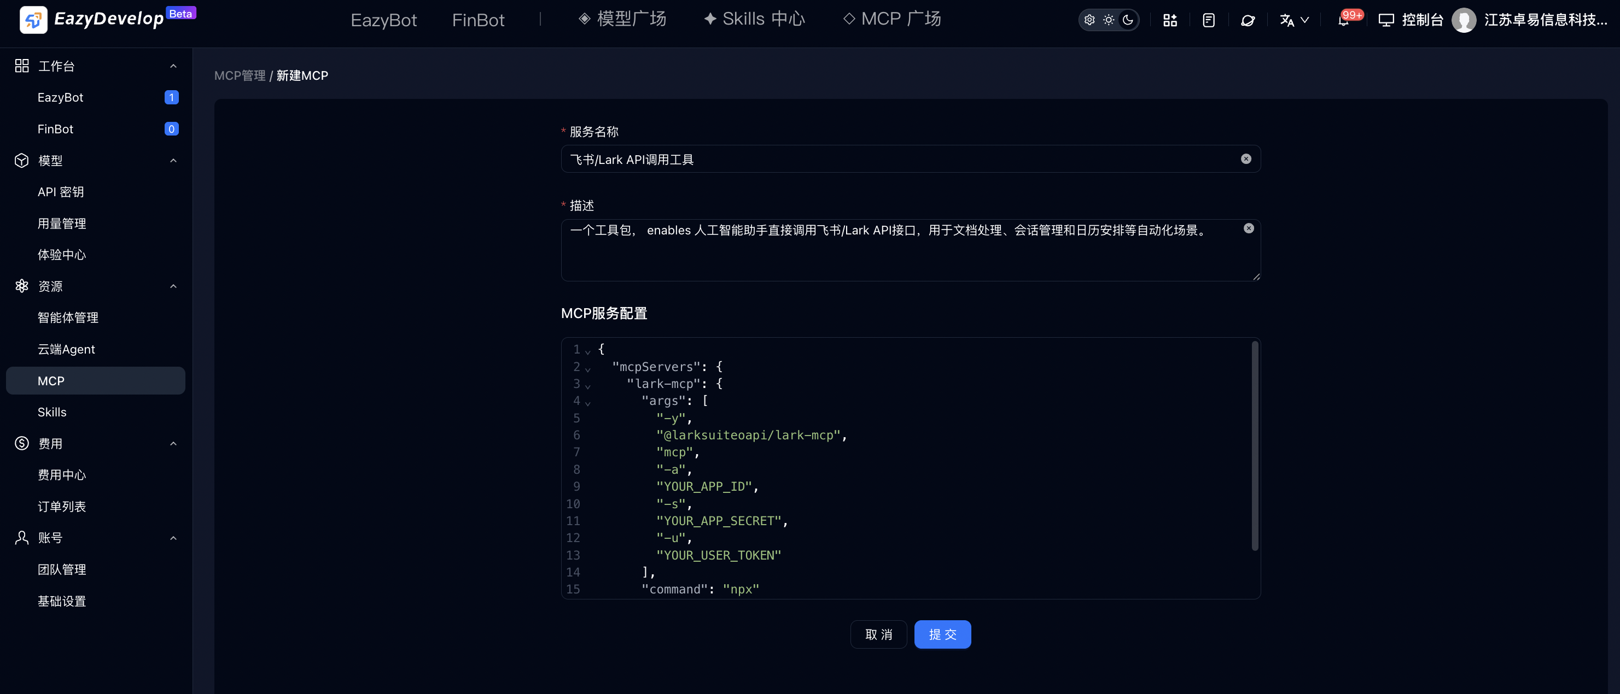Open the document icon in header
The height and width of the screenshot is (694, 1620).
[1208, 20]
